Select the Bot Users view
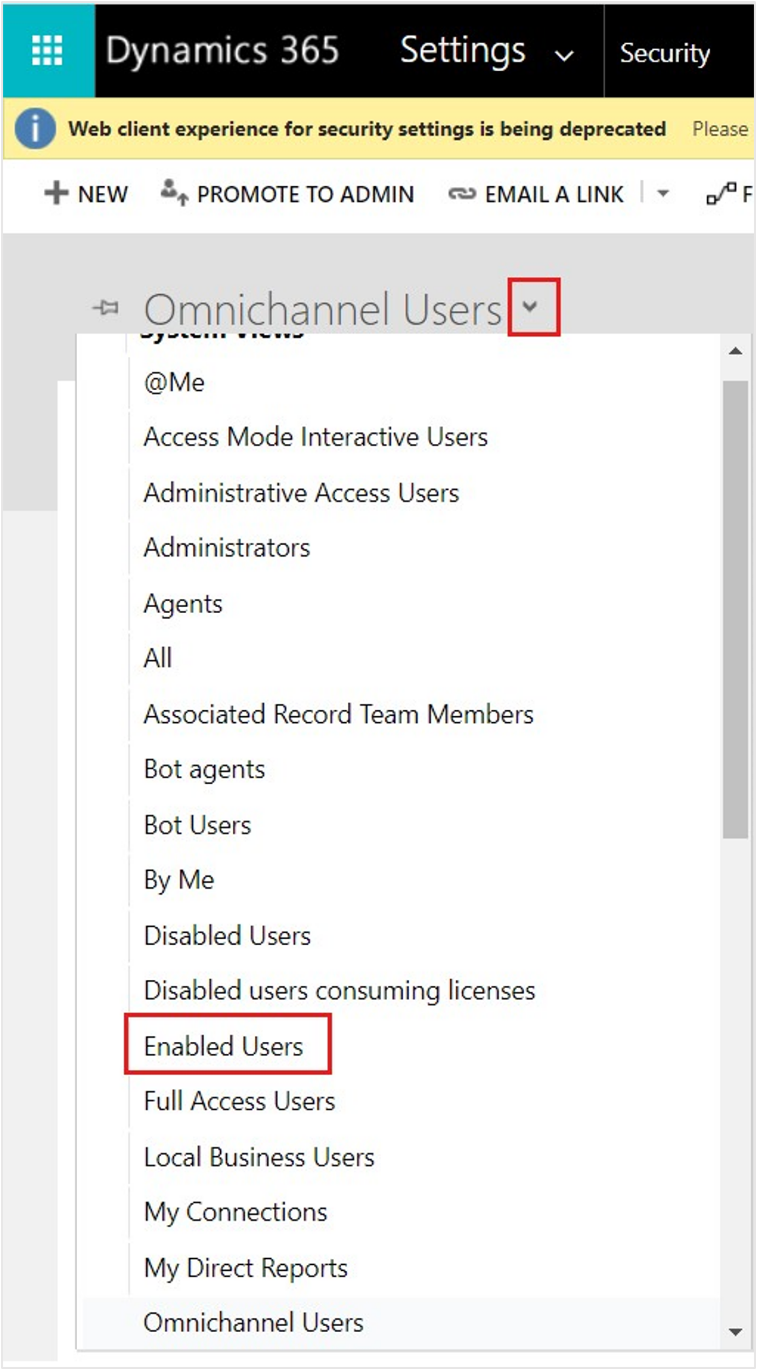 [x=197, y=825]
